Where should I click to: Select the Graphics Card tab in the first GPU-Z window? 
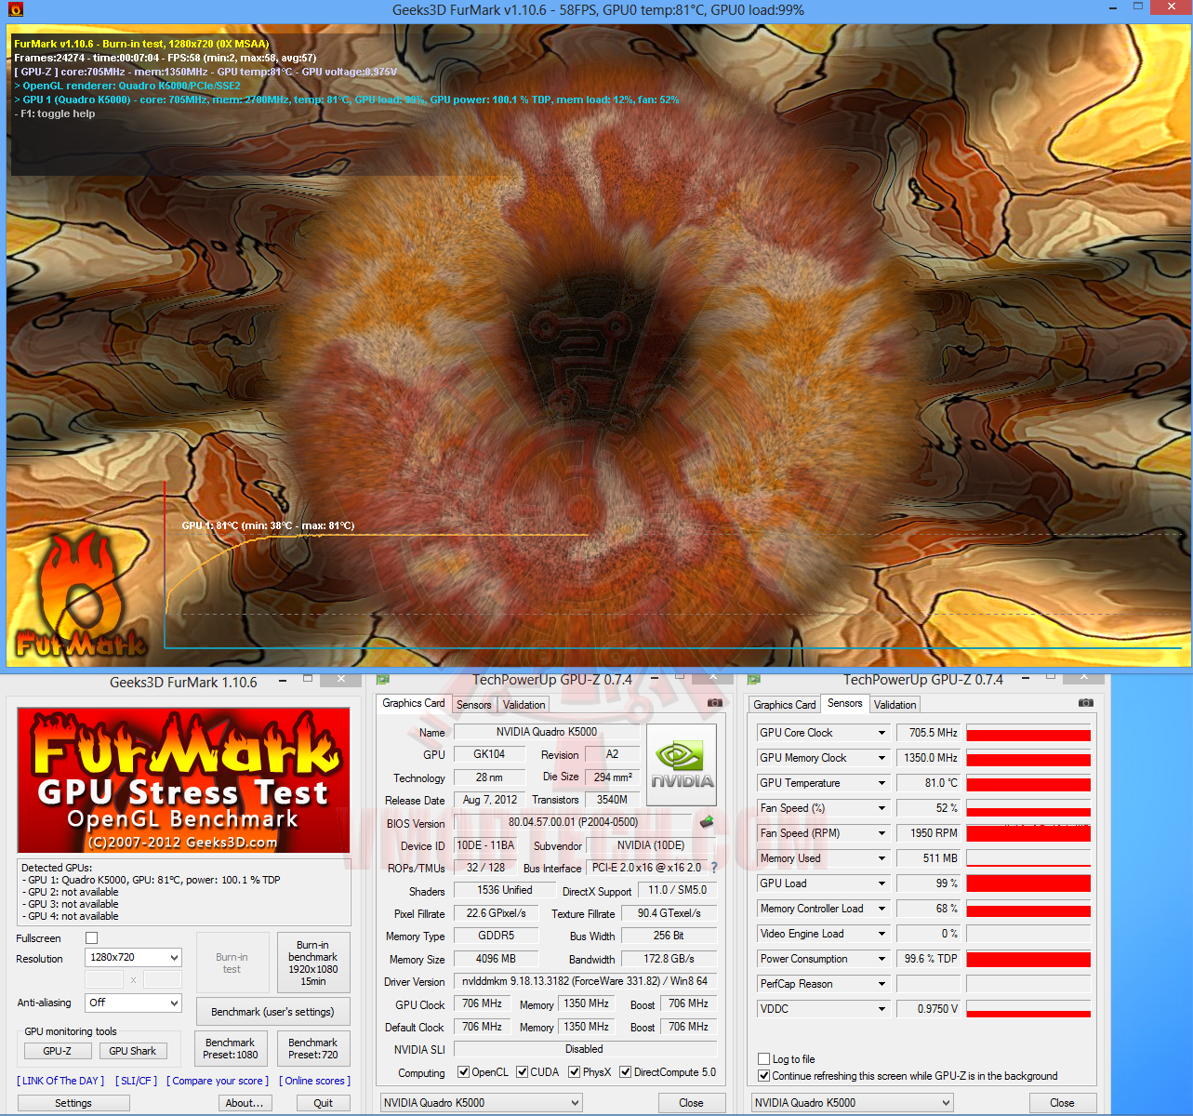click(414, 703)
